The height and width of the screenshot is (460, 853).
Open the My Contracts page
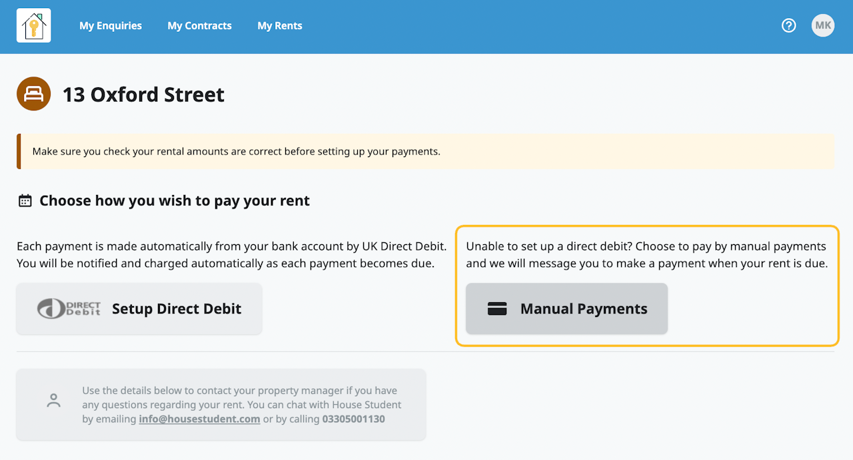coord(199,26)
